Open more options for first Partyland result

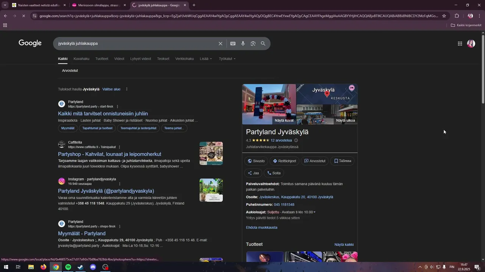click(117, 107)
